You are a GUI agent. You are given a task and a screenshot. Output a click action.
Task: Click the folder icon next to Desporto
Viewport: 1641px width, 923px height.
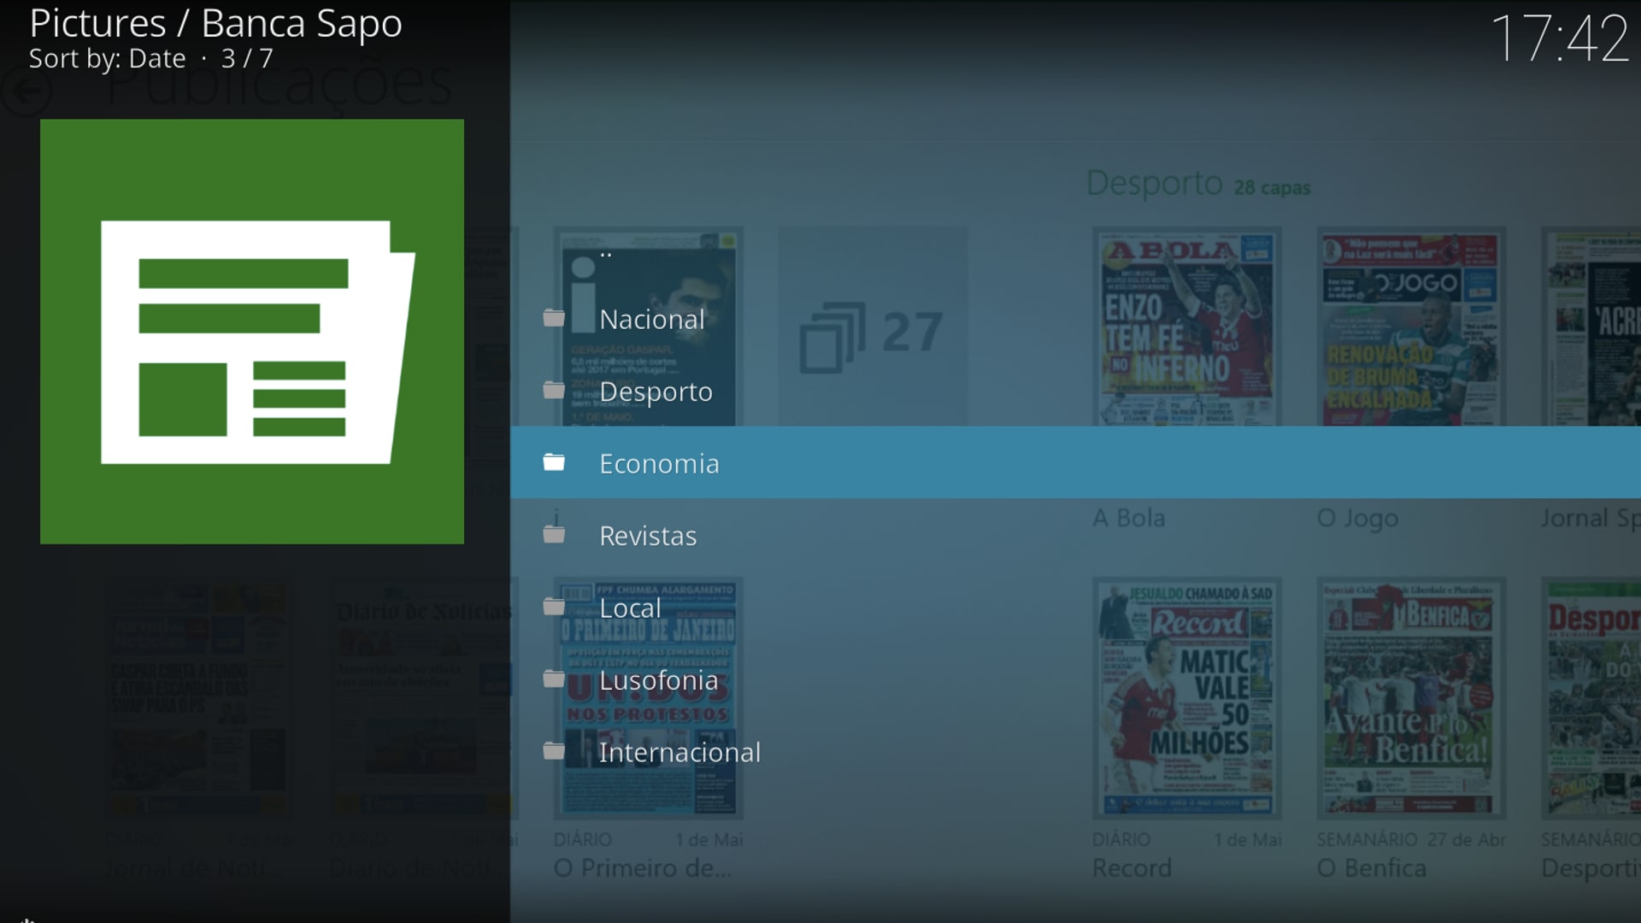point(554,391)
